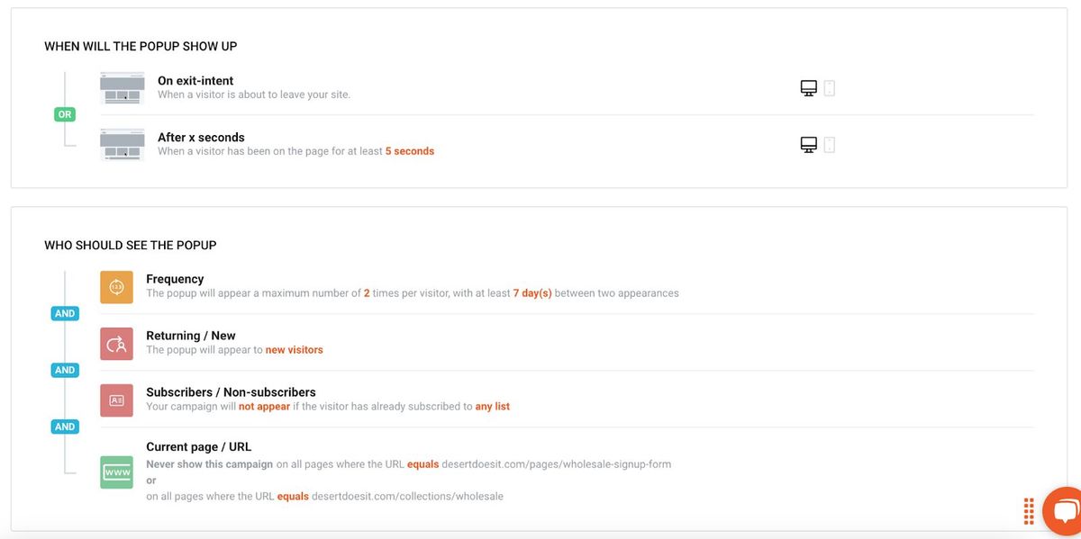
Task: Click the On exit-intent thumbnail
Action: pos(123,87)
